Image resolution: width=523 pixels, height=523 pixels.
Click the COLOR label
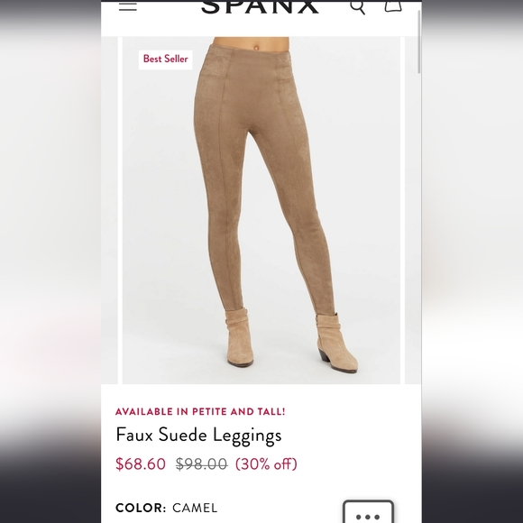pyautogui.click(x=141, y=508)
